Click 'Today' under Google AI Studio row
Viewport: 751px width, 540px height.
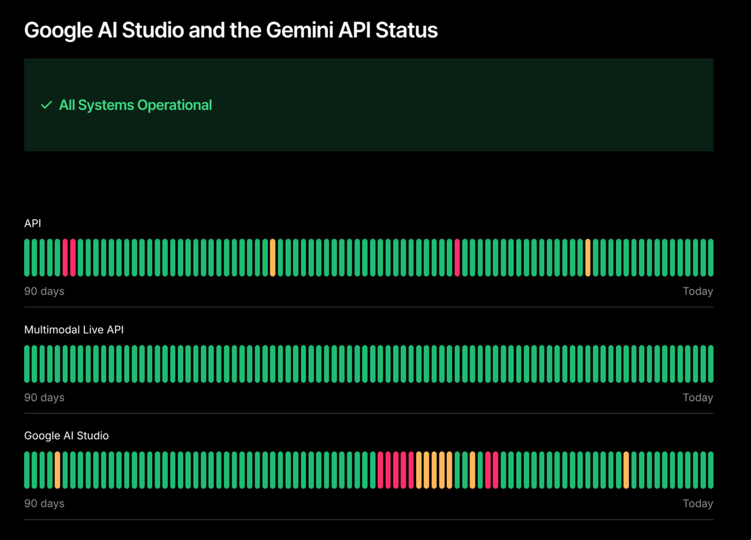[x=698, y=504]
